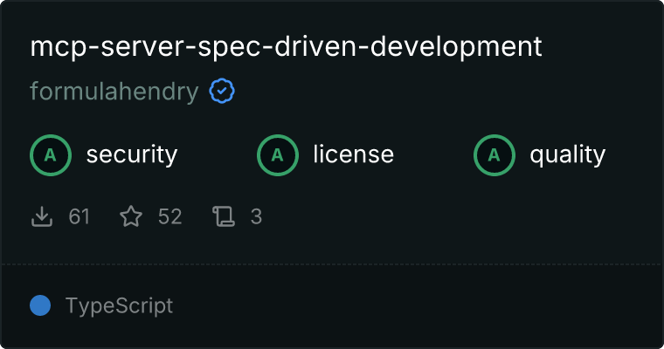Click empty footer area right of TypeScript
Image resolution: width=664 pixels, height=349 pixels.
tap(415, 305)
